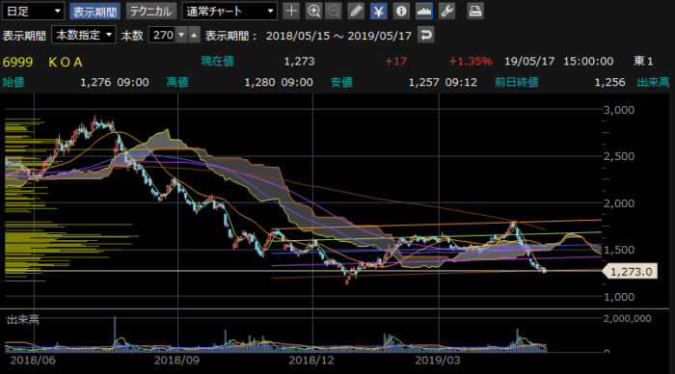Increase bar count with up arrow
675x374 pixels.
pos(195,35)
